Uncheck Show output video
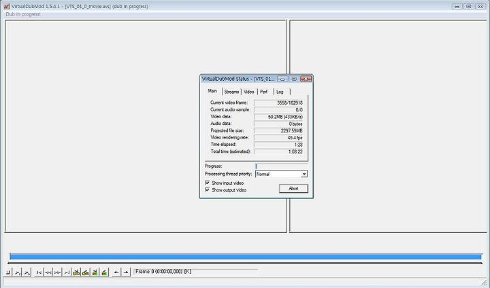Viewport: 490px width, 288px height. [207, 190]
